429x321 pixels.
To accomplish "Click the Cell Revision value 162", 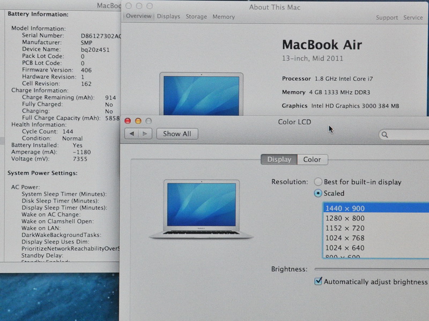I will (86, 84).
